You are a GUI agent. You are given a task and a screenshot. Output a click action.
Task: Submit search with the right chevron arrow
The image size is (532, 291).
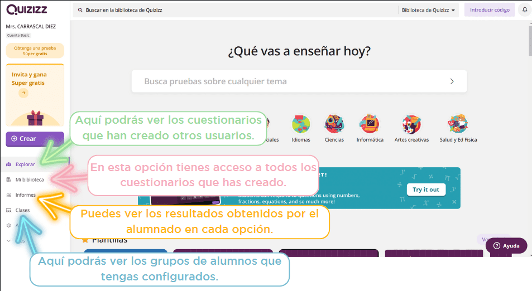[x=452, y=81]
